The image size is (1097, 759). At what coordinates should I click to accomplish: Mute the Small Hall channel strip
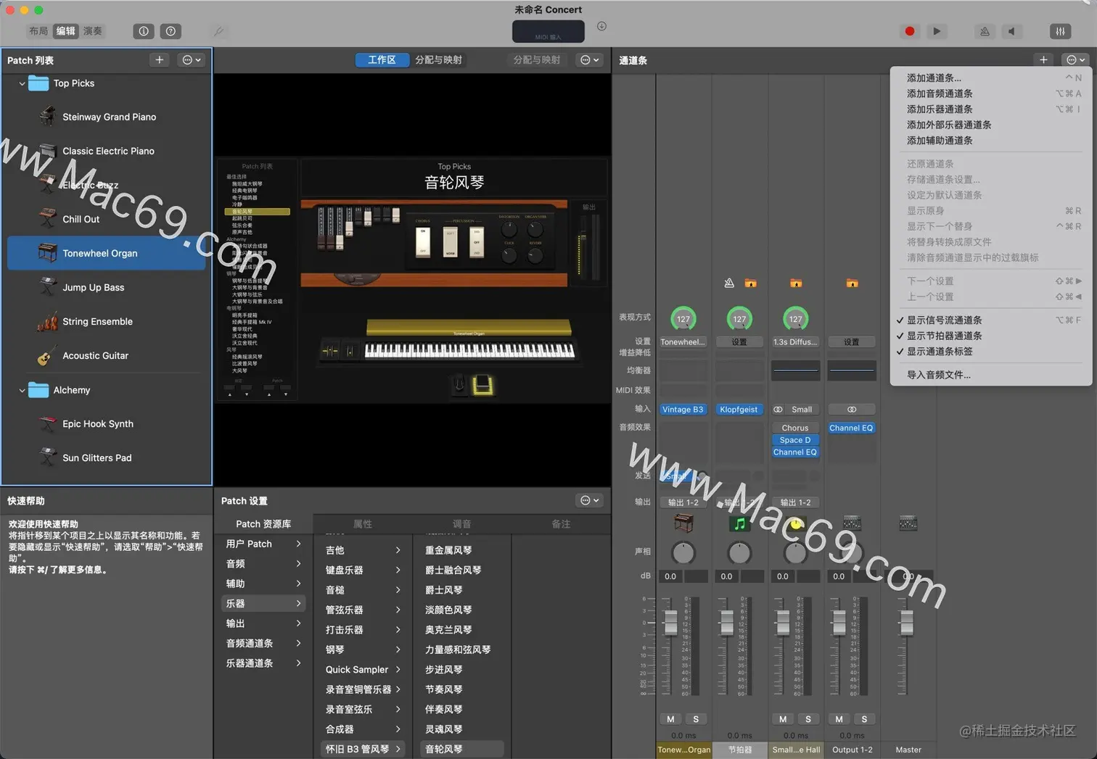click(783, 719)
